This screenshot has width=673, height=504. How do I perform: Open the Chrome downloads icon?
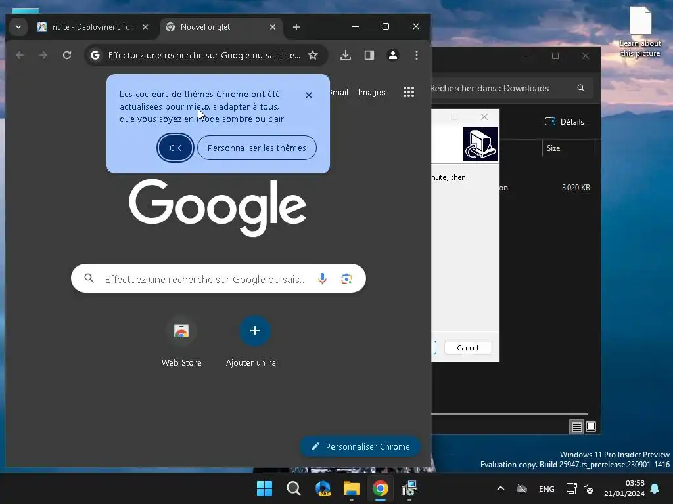click(346, 55)
